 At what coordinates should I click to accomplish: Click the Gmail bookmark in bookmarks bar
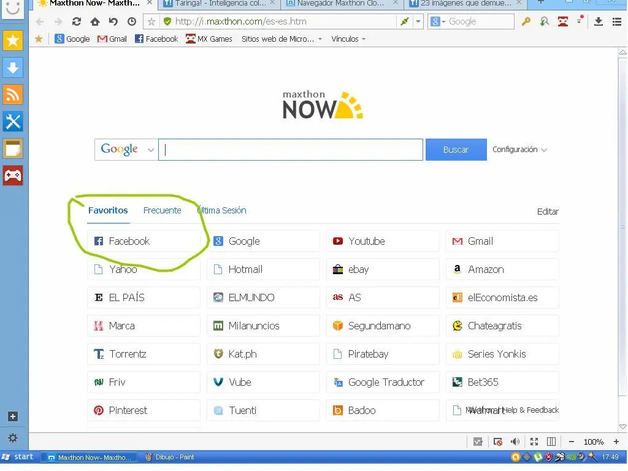112,39
